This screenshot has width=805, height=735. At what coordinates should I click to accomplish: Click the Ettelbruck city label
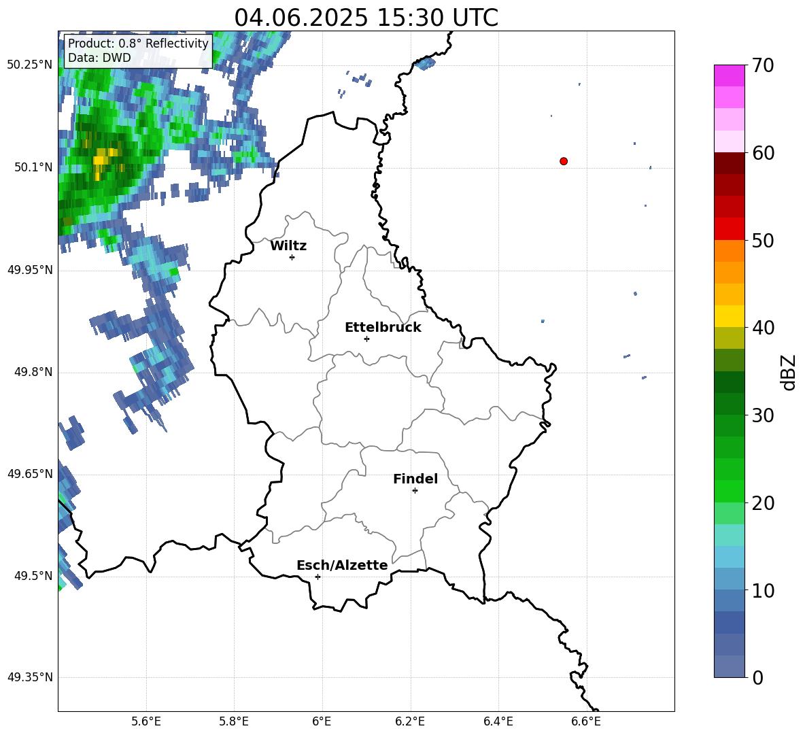tap(383, 328)
